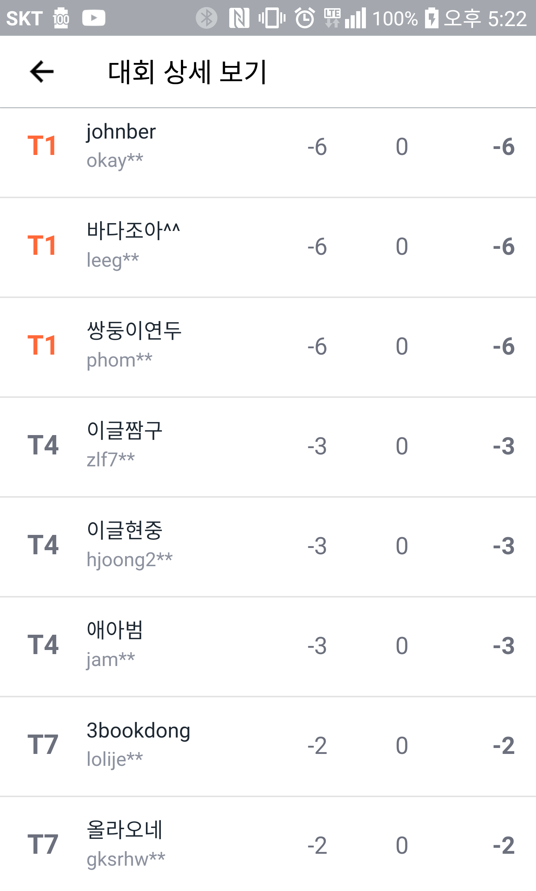Image resolution: width=536 pixels, height=891 pixels.
Task: Tap the alarm clock status icon
Action: coord(305,18)
